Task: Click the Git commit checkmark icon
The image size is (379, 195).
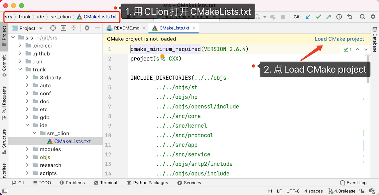Action: pos(318,17)
